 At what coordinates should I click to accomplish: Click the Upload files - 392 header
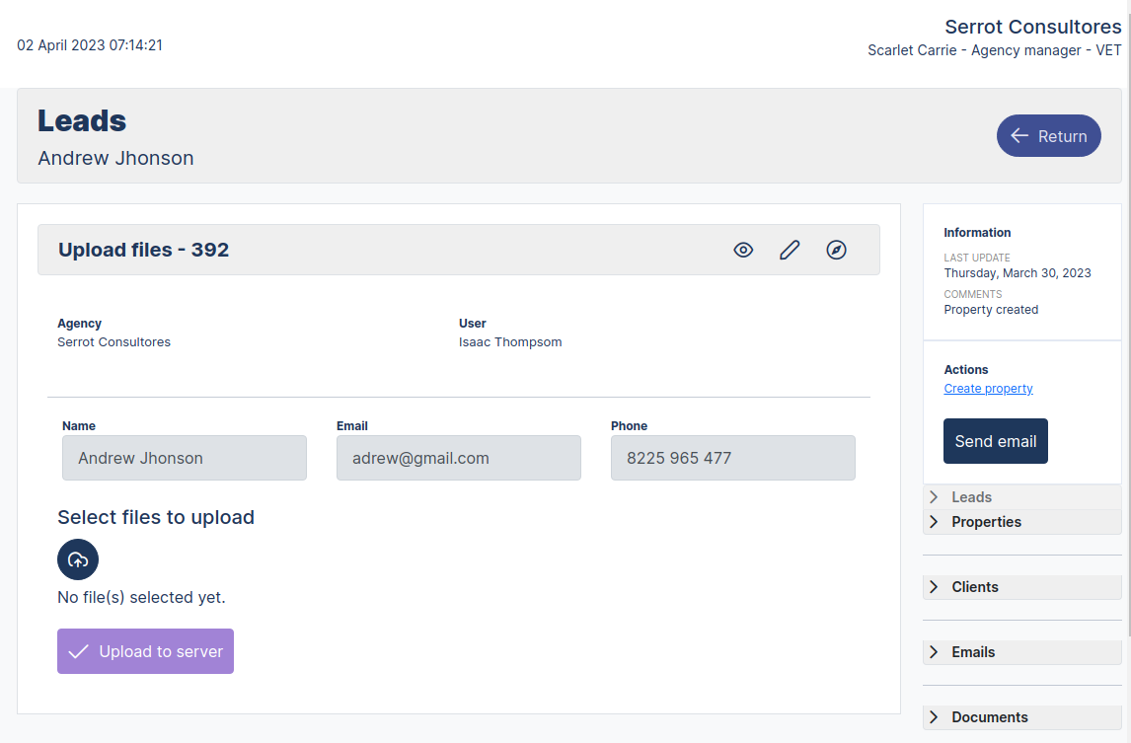[143, 250]
